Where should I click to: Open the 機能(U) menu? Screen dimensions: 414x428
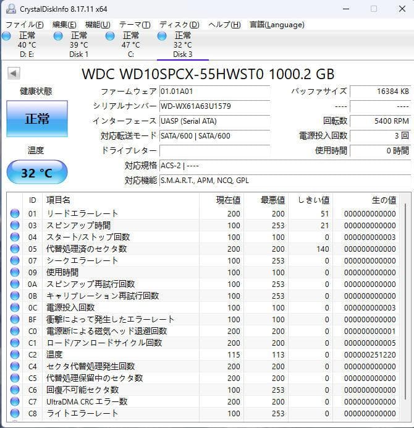click(98, 25)
